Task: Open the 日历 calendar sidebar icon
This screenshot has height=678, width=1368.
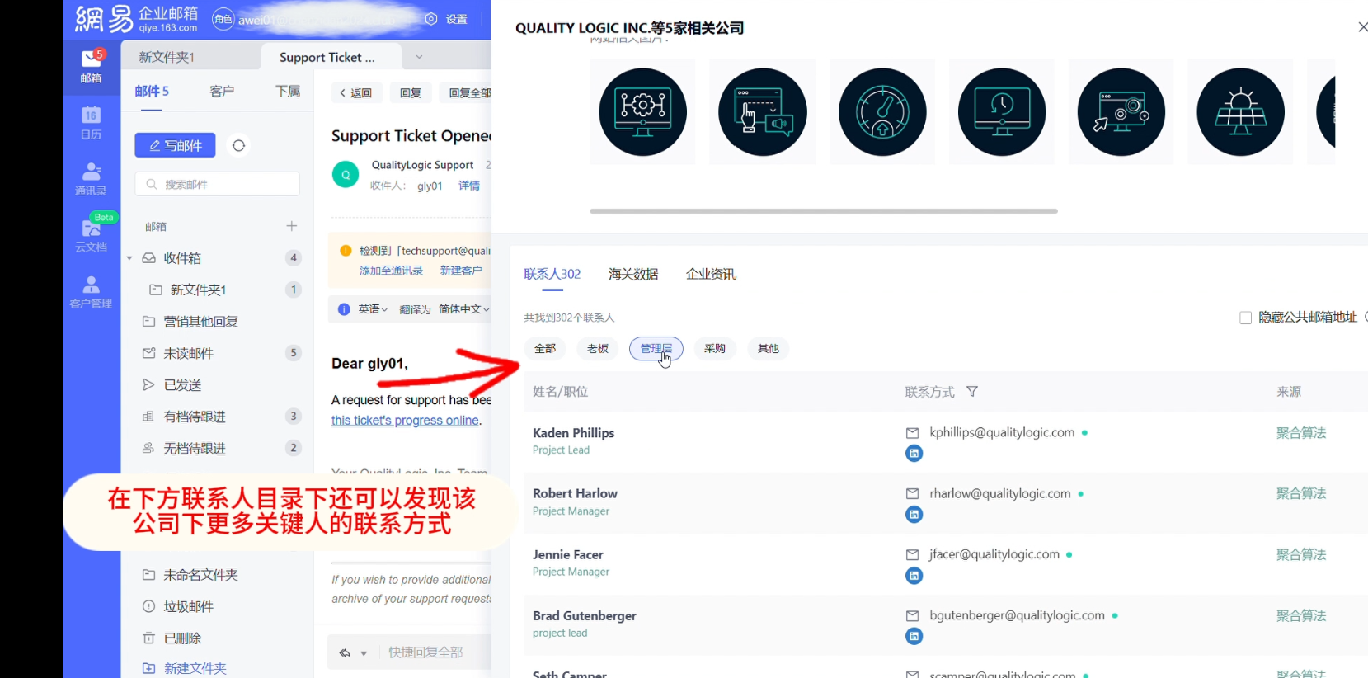Action: 91,122
